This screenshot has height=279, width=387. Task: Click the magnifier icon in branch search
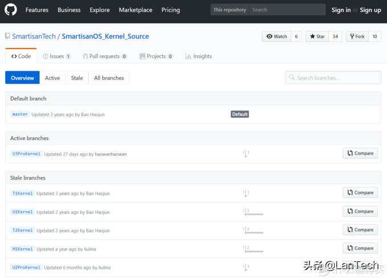point(291,77)
